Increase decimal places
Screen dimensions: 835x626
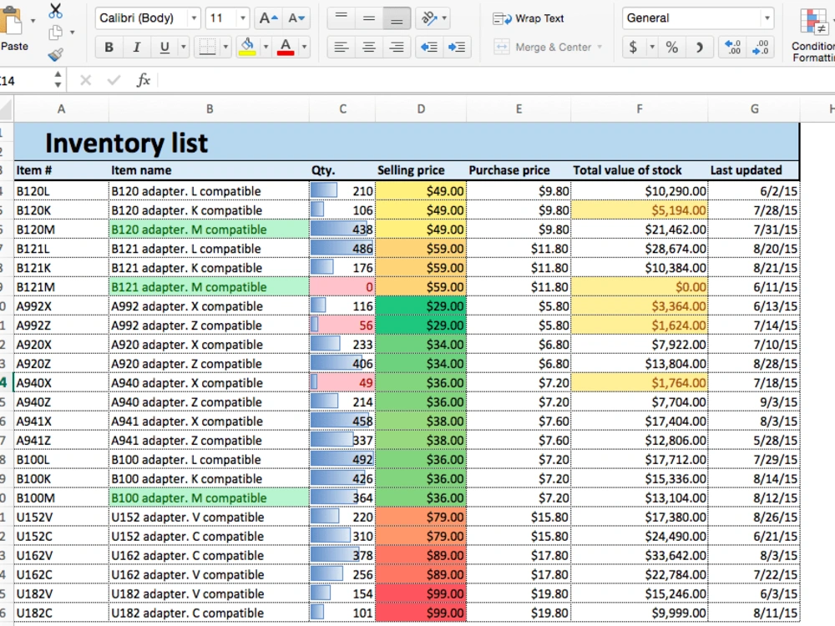[x=732, y=48]
